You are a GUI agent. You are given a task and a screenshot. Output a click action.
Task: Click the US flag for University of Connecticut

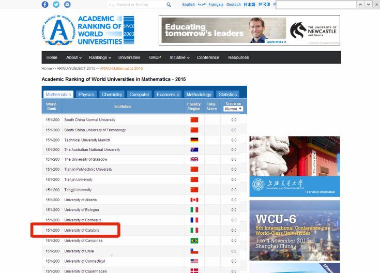tap(194, 261)
